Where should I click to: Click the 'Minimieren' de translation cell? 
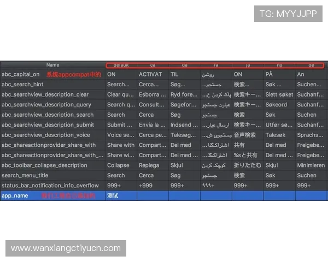pos(311,165)
